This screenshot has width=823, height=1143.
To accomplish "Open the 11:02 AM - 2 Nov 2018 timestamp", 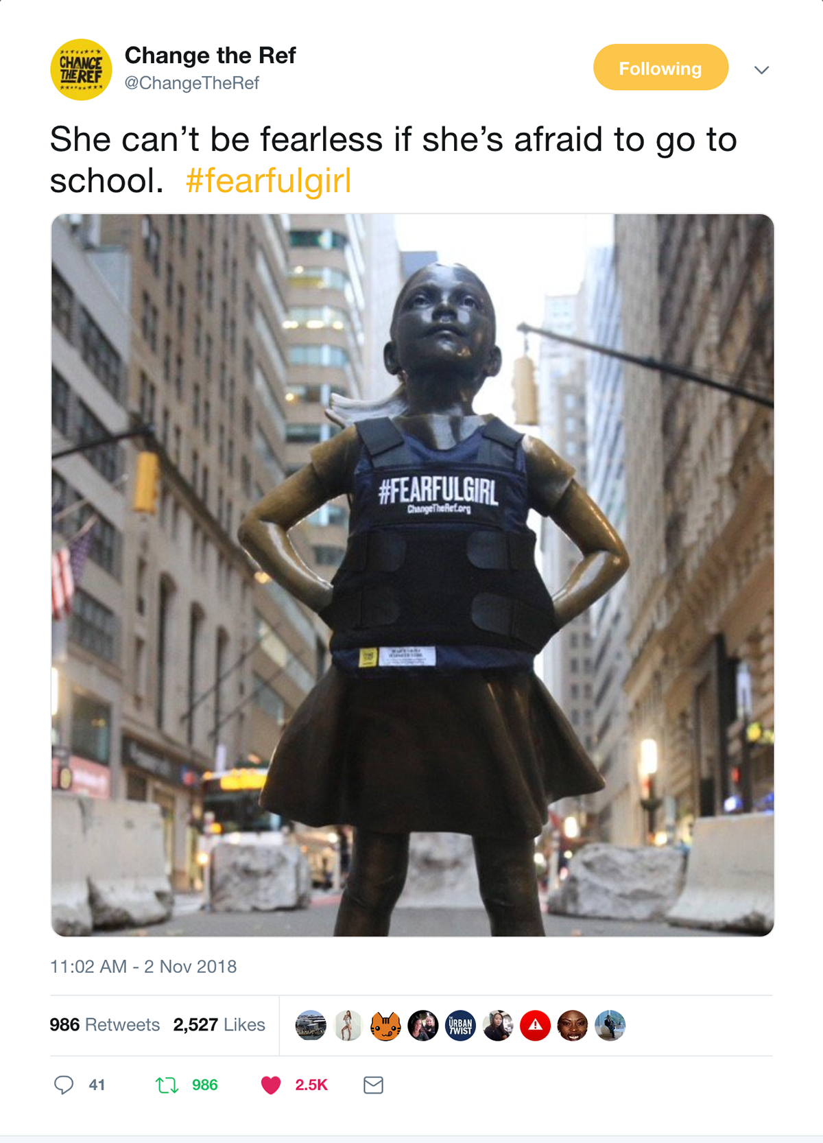I will (x=143, y=967).
